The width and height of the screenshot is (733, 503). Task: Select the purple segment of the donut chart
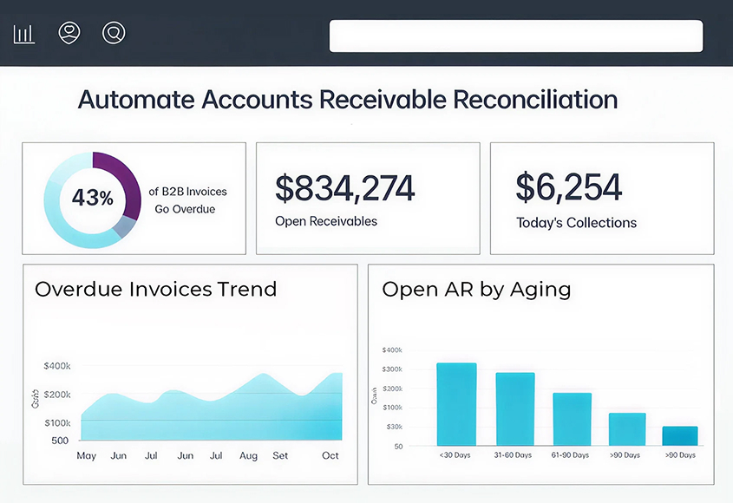[122, 182]
